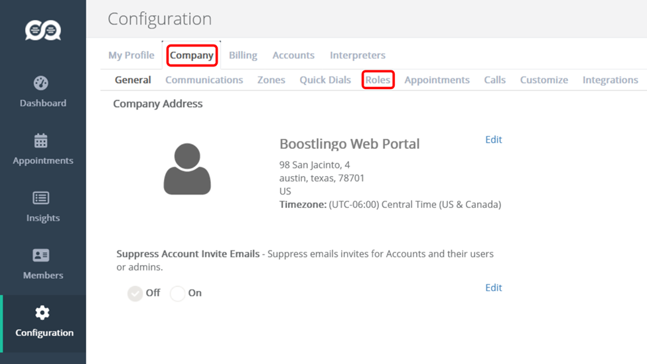
Task: Select the General sub-tab
Action: 133,80
